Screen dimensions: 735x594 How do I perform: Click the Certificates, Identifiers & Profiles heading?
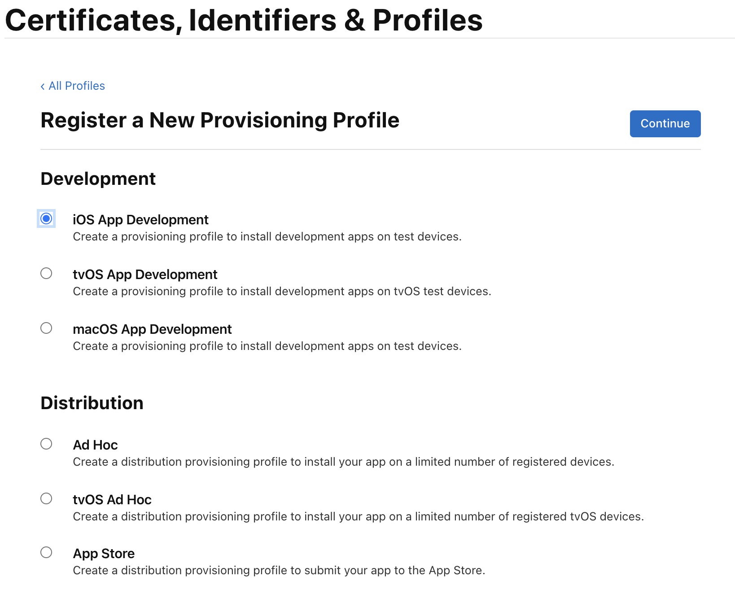(244, 20)
